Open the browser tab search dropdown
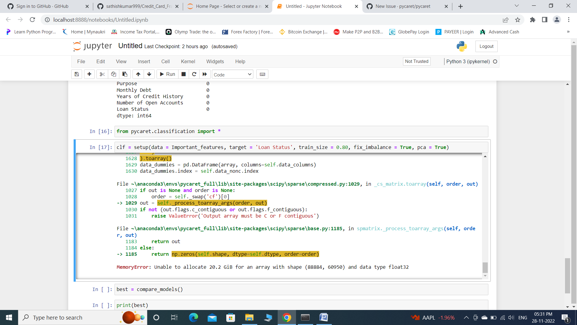This screenshot has height=325, width=577. pyautogui.click(x=517, y=5)
